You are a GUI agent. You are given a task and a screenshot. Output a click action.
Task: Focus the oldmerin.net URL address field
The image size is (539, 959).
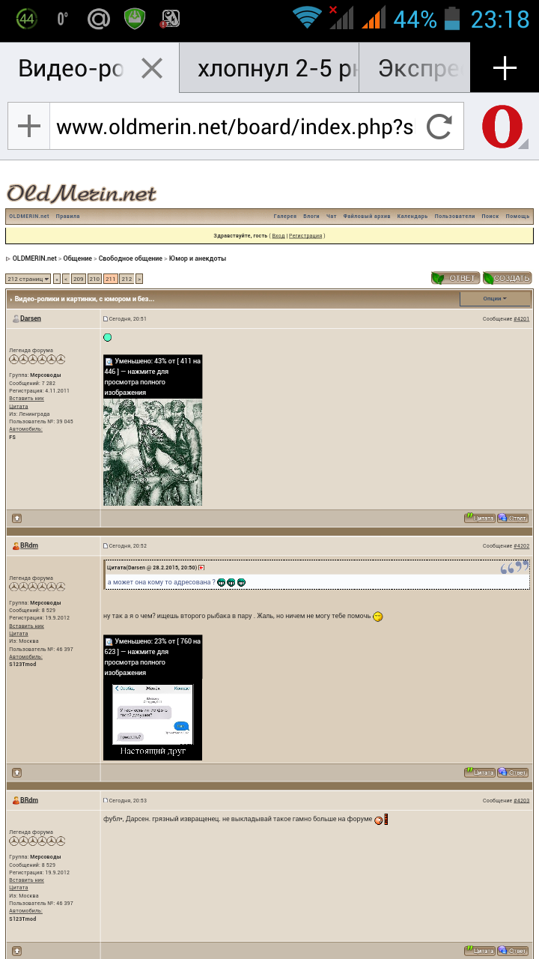coord(234,127)
